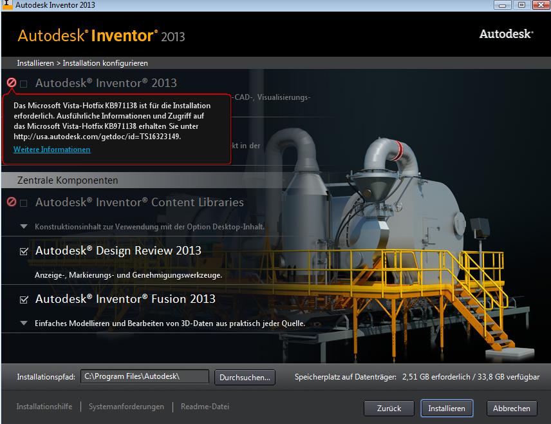The image size is (551, 424).
Task: Click the Autodesk logo at top right
Action: pyautogui.click(x=506, y=34)
